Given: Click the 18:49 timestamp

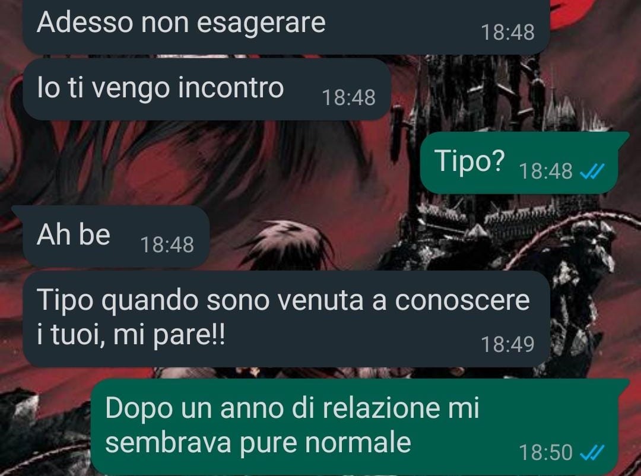Looking at the screenshot, I should [507, 344].
